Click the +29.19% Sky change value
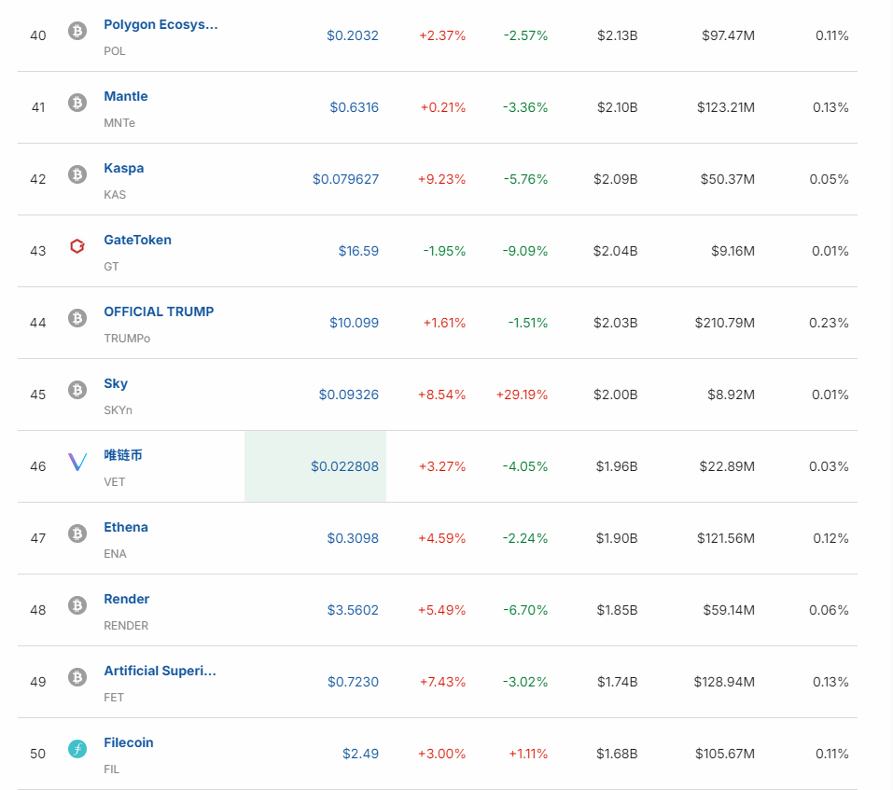 pos(522,395)
